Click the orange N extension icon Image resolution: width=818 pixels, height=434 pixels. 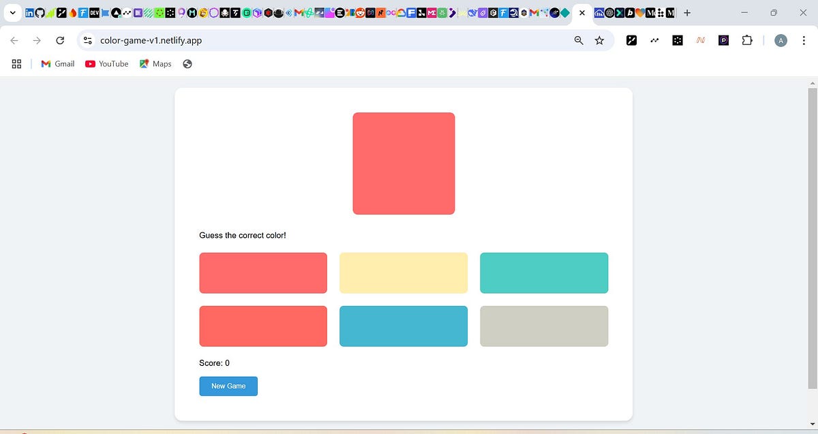(701, 40)
